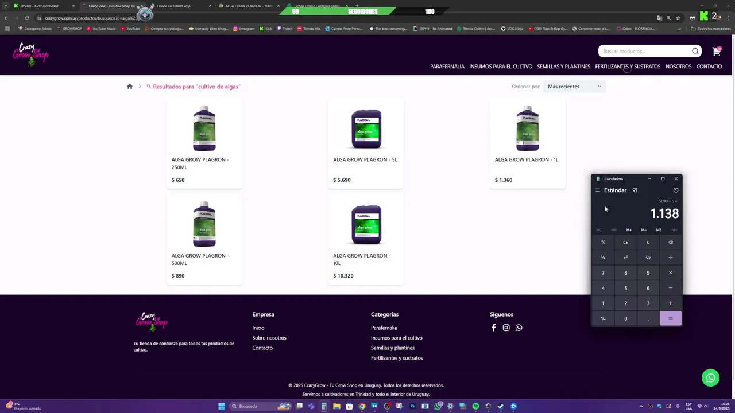Viewport: 735px width, 413px height.
Task: Open CONTACTO menu item
Action: click(x=709, y=67)
